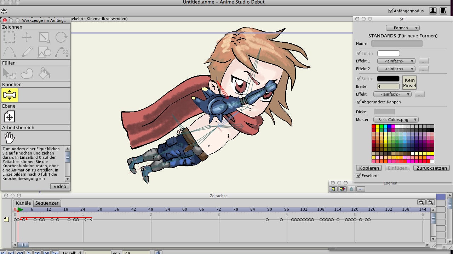This screenshot has width=453, height=254.
Task: Select the Translate Layer tool under Ebene
Action: [10, 116]
